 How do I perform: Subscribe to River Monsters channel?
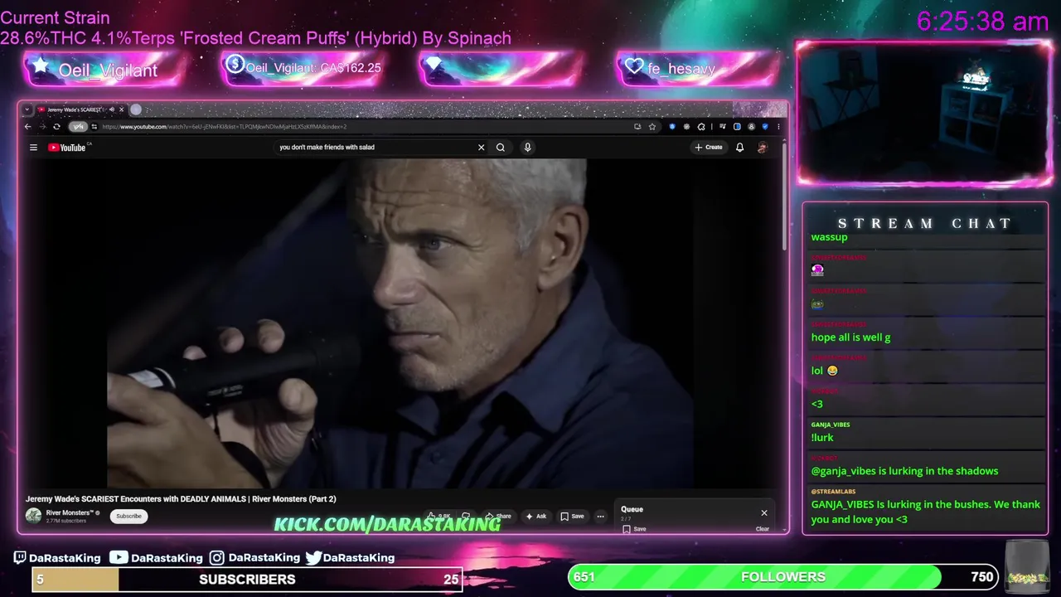pyautogui.click(x=128, y=516)
